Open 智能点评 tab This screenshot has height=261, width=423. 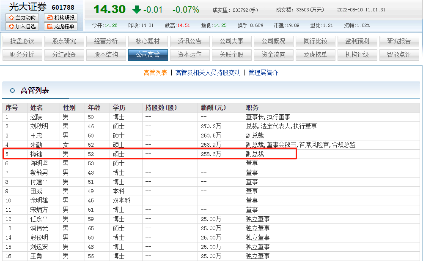coord(399,55)
